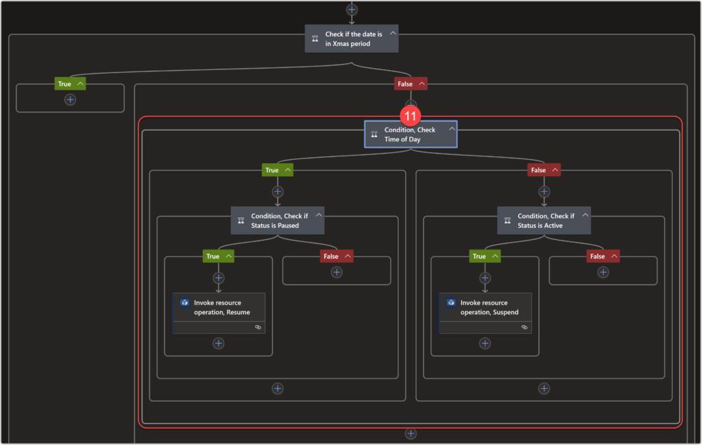
Task: Collapse the Condition, Check Time of Day card
Action: 452,128
